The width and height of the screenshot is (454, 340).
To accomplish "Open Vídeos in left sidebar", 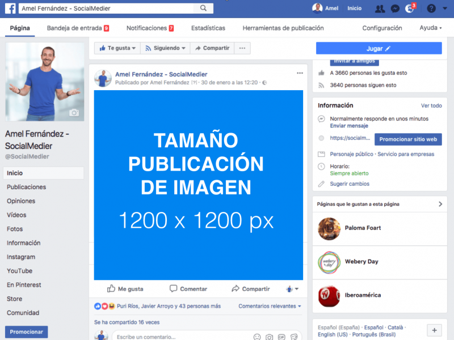I will coord(16,215).
